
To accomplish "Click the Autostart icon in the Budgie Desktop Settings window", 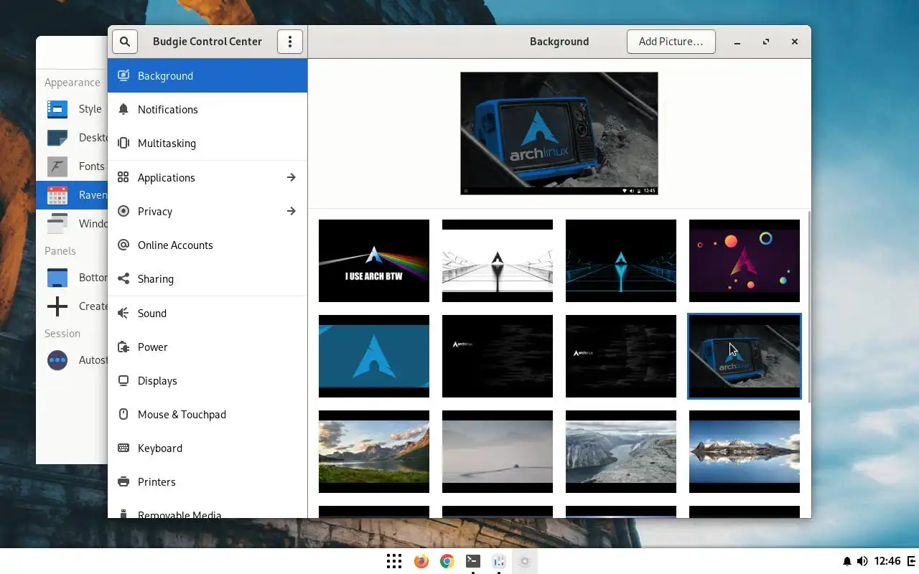I will click(57, 360).
